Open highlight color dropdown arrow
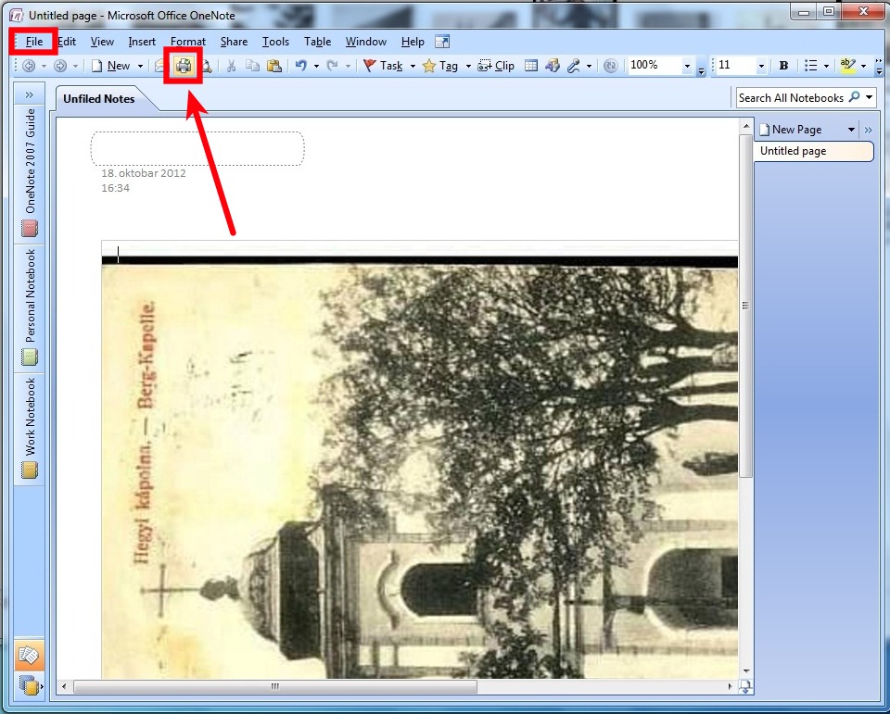 (x=863, y=67)
